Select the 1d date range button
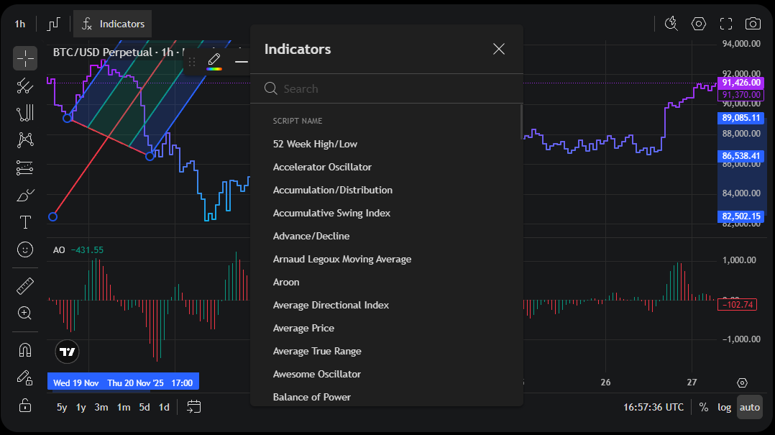The image size is (775, 435). click(163, 407)
